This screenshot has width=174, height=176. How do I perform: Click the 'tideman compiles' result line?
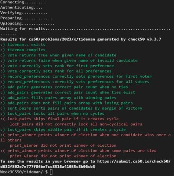coord(23,50)
